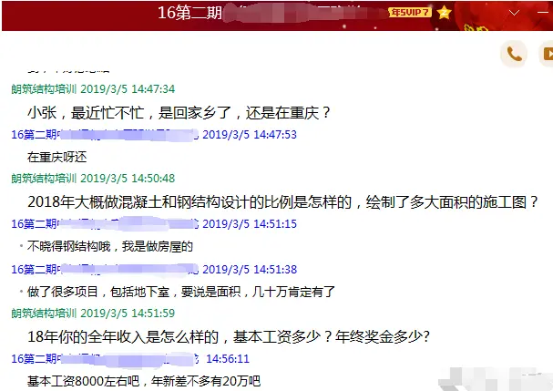
Task: Start a video call with the camera icon
Action: click(x=547, y=54)
